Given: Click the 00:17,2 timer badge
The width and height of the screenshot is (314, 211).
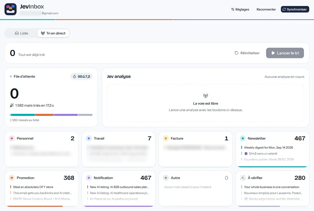Looking at the screenshot, I should tap(81, 77).
